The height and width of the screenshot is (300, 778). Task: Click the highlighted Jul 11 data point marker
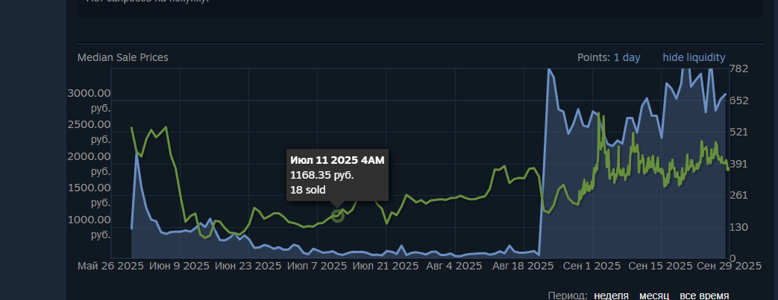(337, 215)
